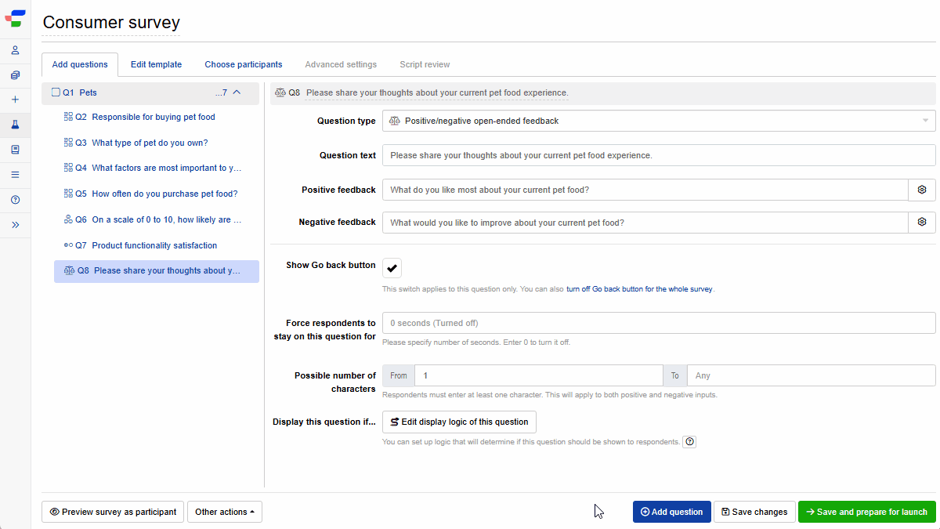Open the Other actions menu
Image resolution: width=940 pixels, height=529 pixels.
[x=225, y=511]
